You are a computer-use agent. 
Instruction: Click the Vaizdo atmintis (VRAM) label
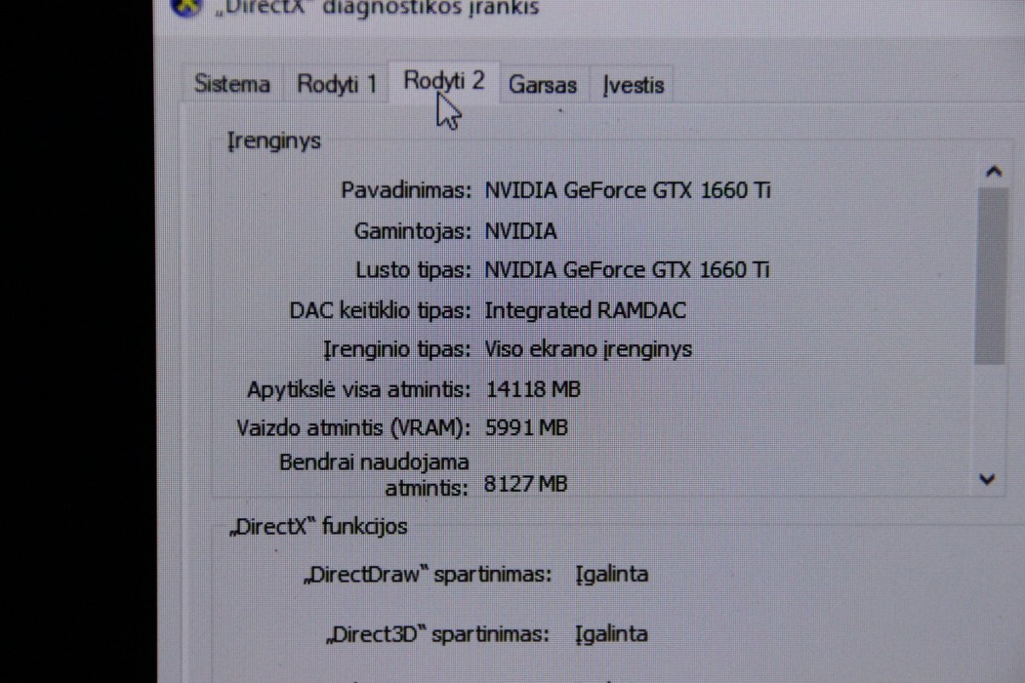[x=353, y=428]
